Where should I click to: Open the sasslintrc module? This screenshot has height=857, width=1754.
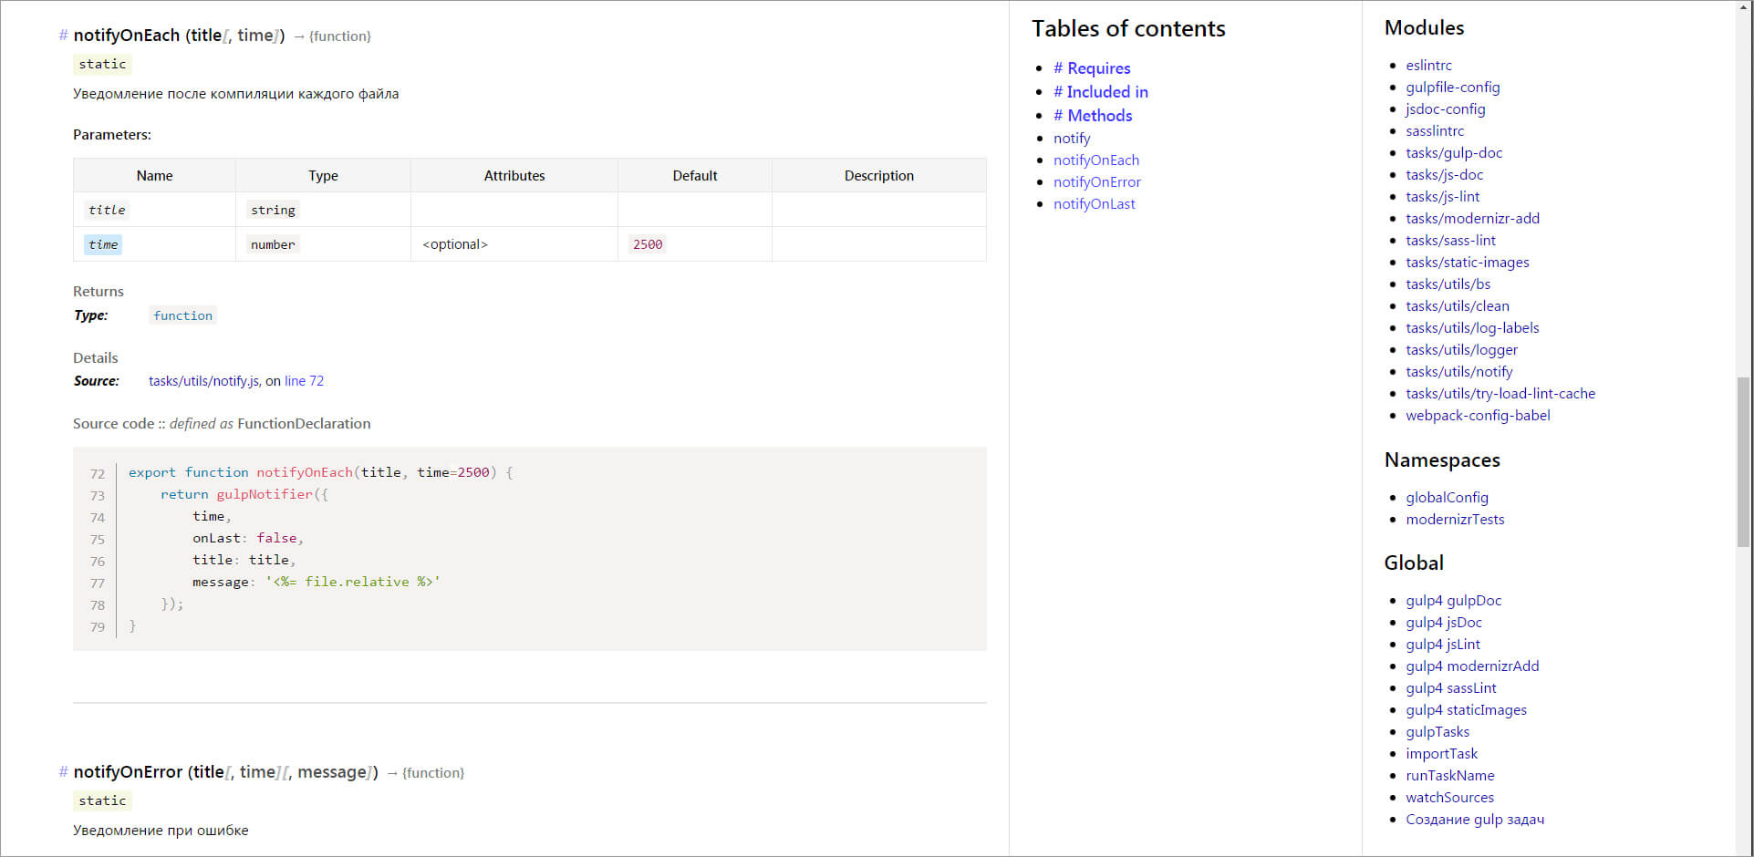click(x=1435, y=131)
